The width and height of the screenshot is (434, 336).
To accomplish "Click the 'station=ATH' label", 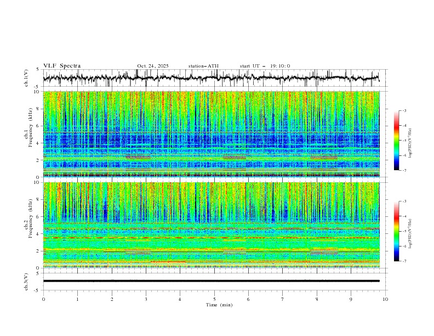I will [203, 66].
